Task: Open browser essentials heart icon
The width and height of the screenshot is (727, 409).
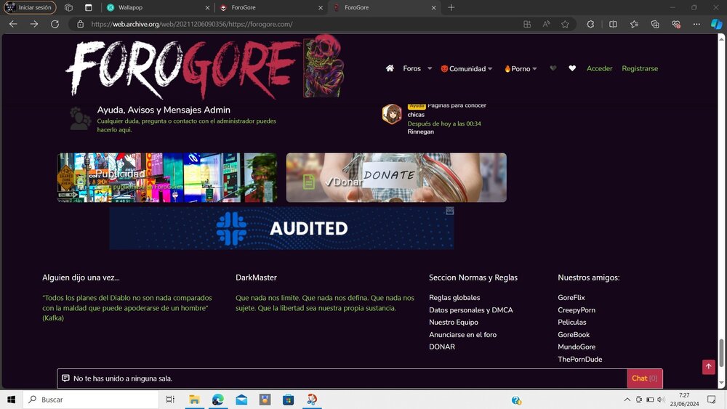Action: [676, 24]
